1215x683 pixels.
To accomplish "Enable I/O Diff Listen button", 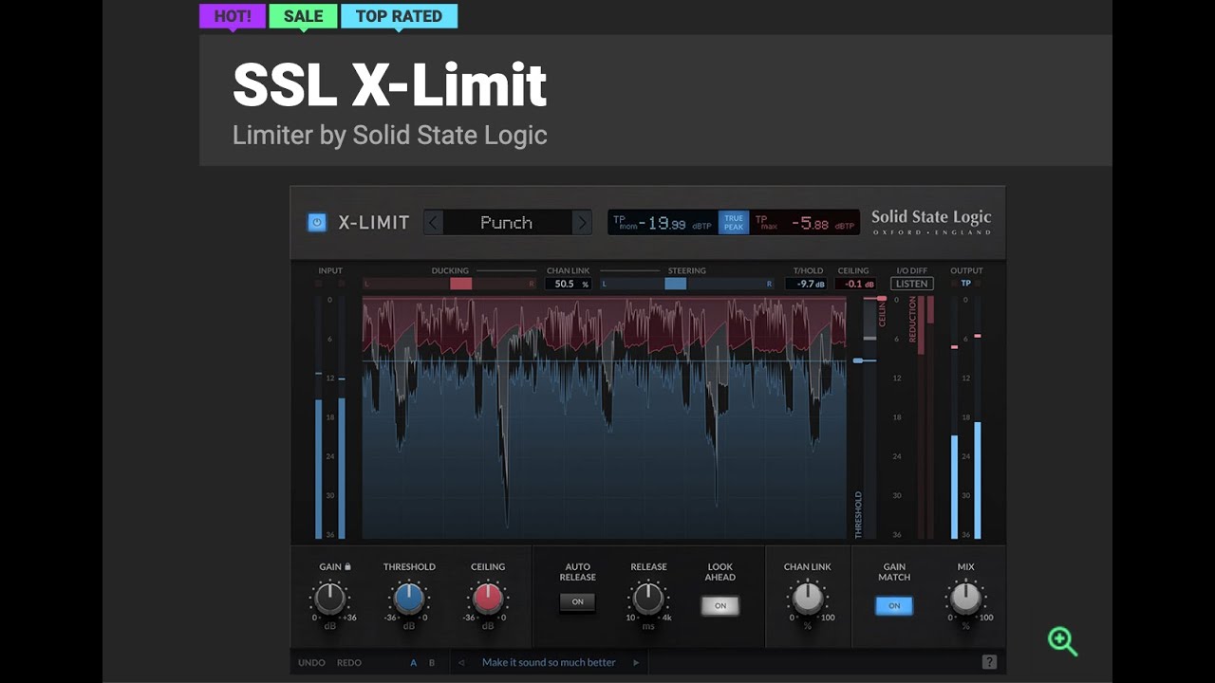I will [x=912, y=284].
